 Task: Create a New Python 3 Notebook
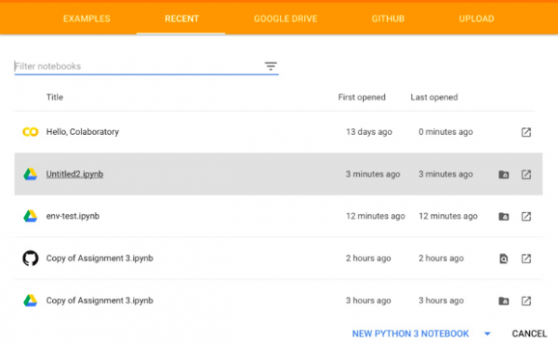410,334
